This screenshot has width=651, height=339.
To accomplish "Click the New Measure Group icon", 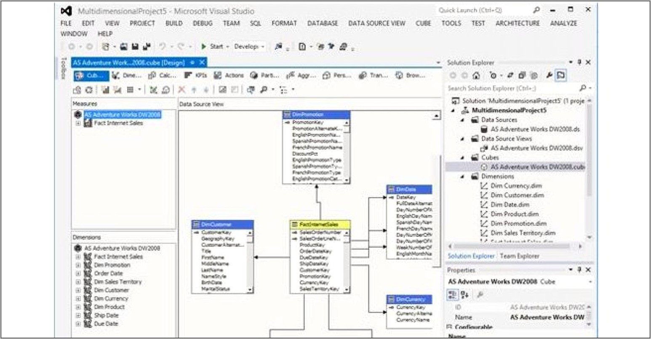I will click(x=117, y=90).
